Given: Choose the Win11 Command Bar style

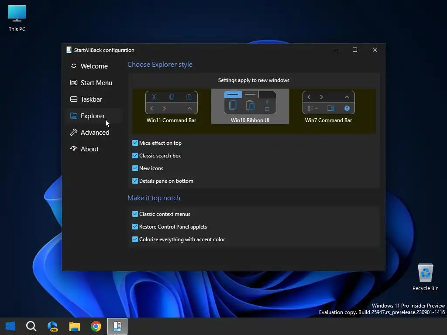Looking at the screenshot, I should 171,107.
